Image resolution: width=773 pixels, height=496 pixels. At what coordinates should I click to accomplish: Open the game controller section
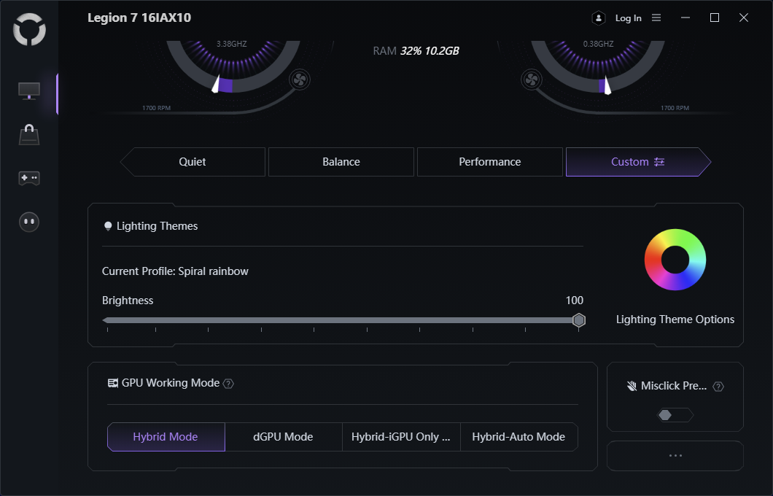pos(29,178)
